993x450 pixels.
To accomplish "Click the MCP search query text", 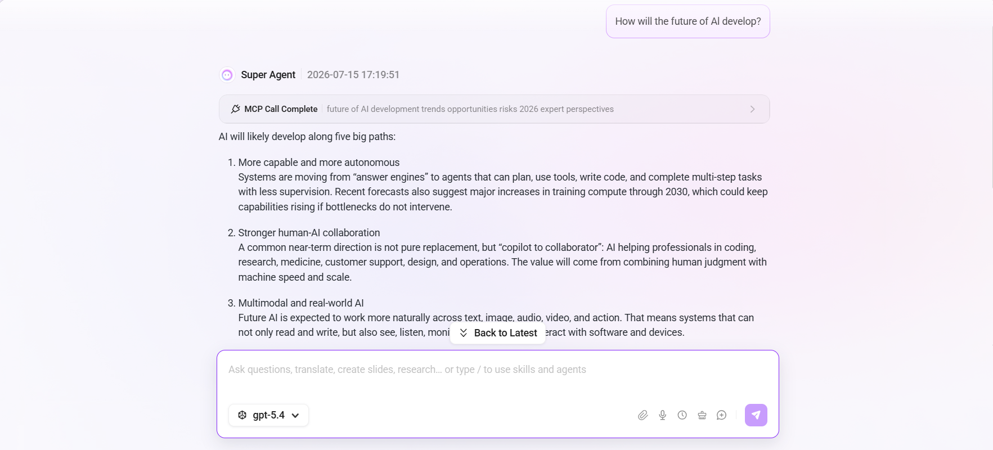I will [470, 109].
